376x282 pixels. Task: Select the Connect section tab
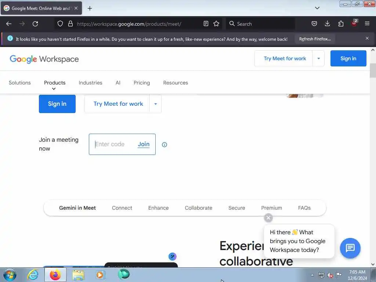tap(122, 208)
